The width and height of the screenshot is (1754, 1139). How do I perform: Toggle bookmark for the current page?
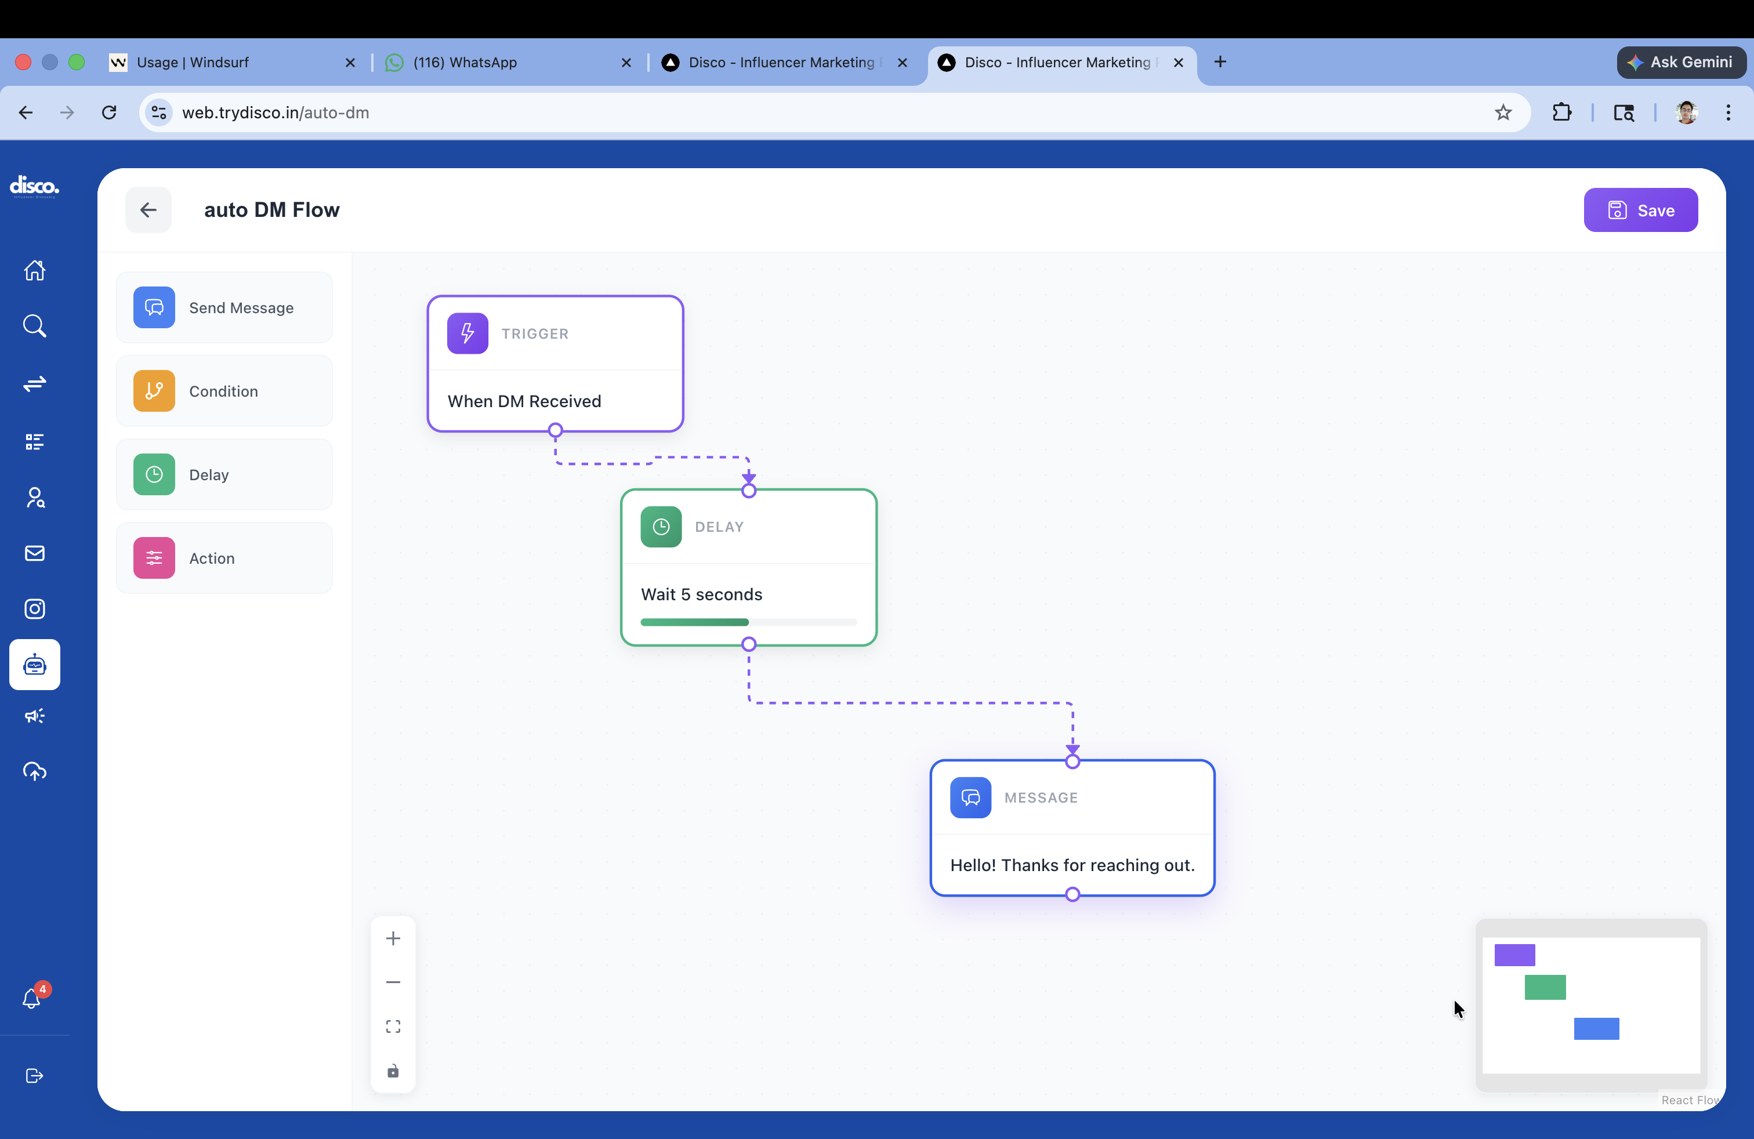(1503, 113)
